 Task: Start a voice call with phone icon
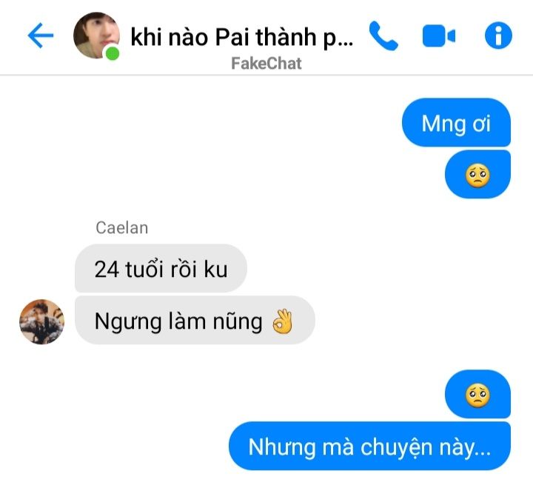click(383, 36)
